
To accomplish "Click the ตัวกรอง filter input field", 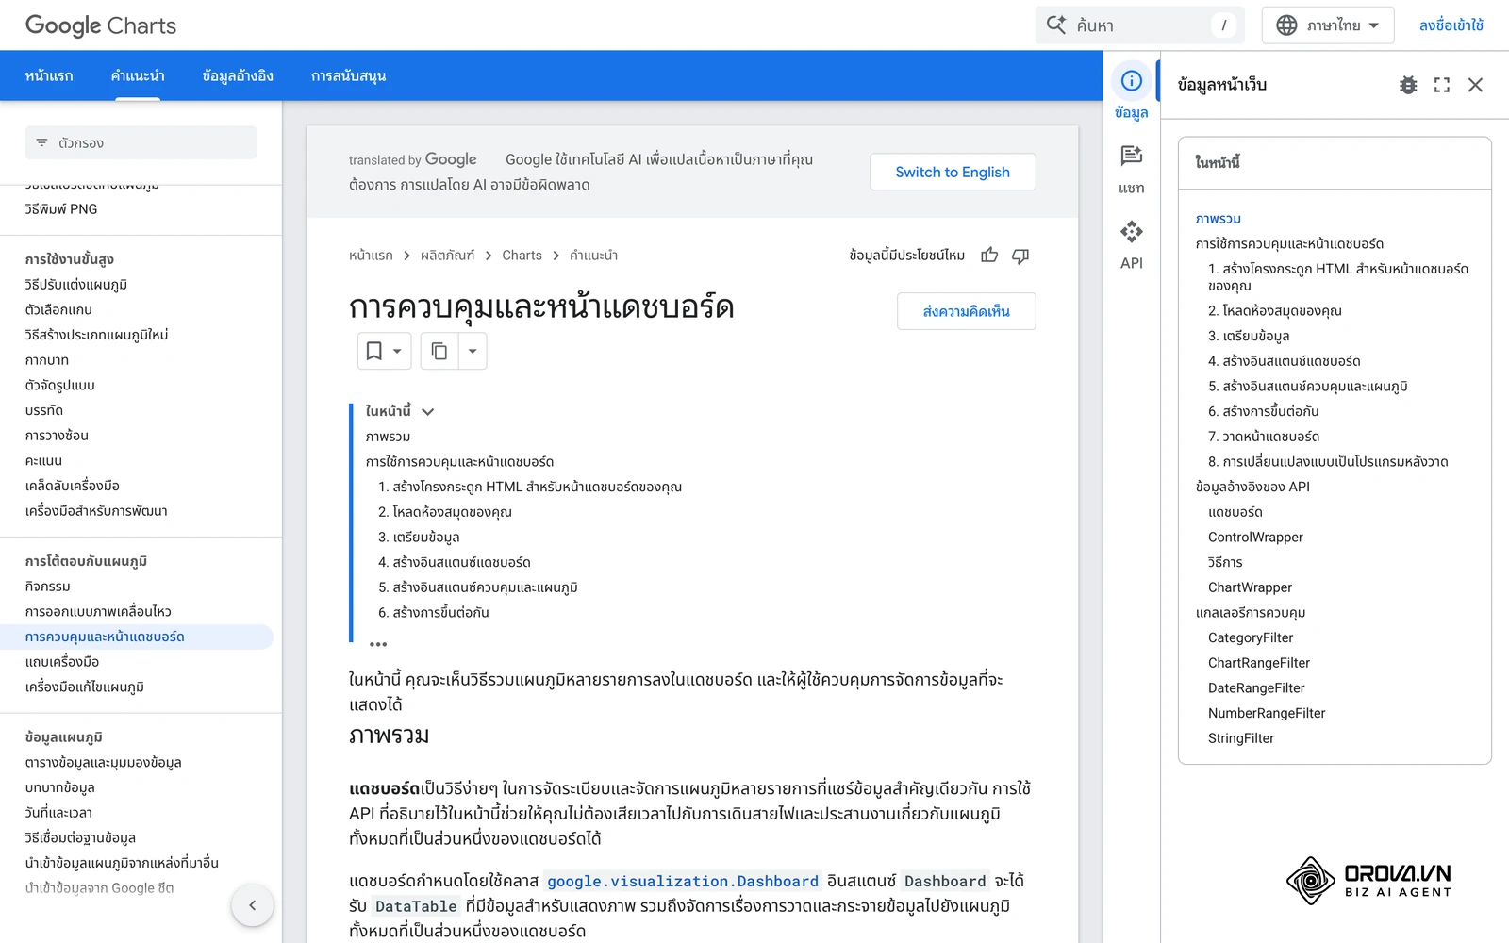I will coord(141,143).
